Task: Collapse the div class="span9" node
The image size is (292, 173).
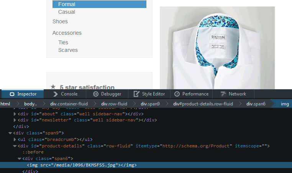Action: coord(10,133)
